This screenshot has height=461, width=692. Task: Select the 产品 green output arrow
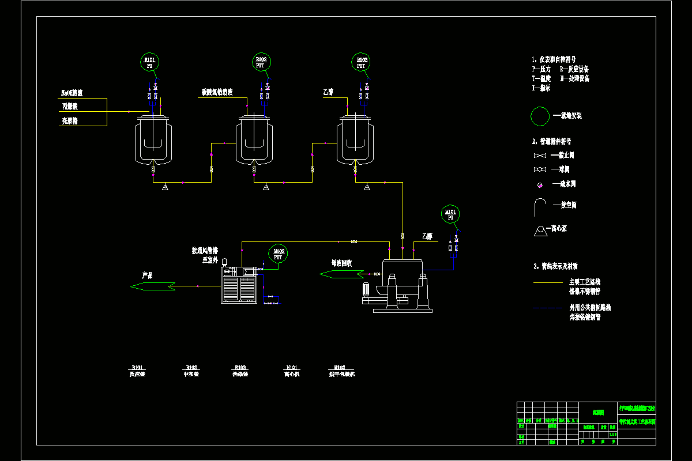153,286
